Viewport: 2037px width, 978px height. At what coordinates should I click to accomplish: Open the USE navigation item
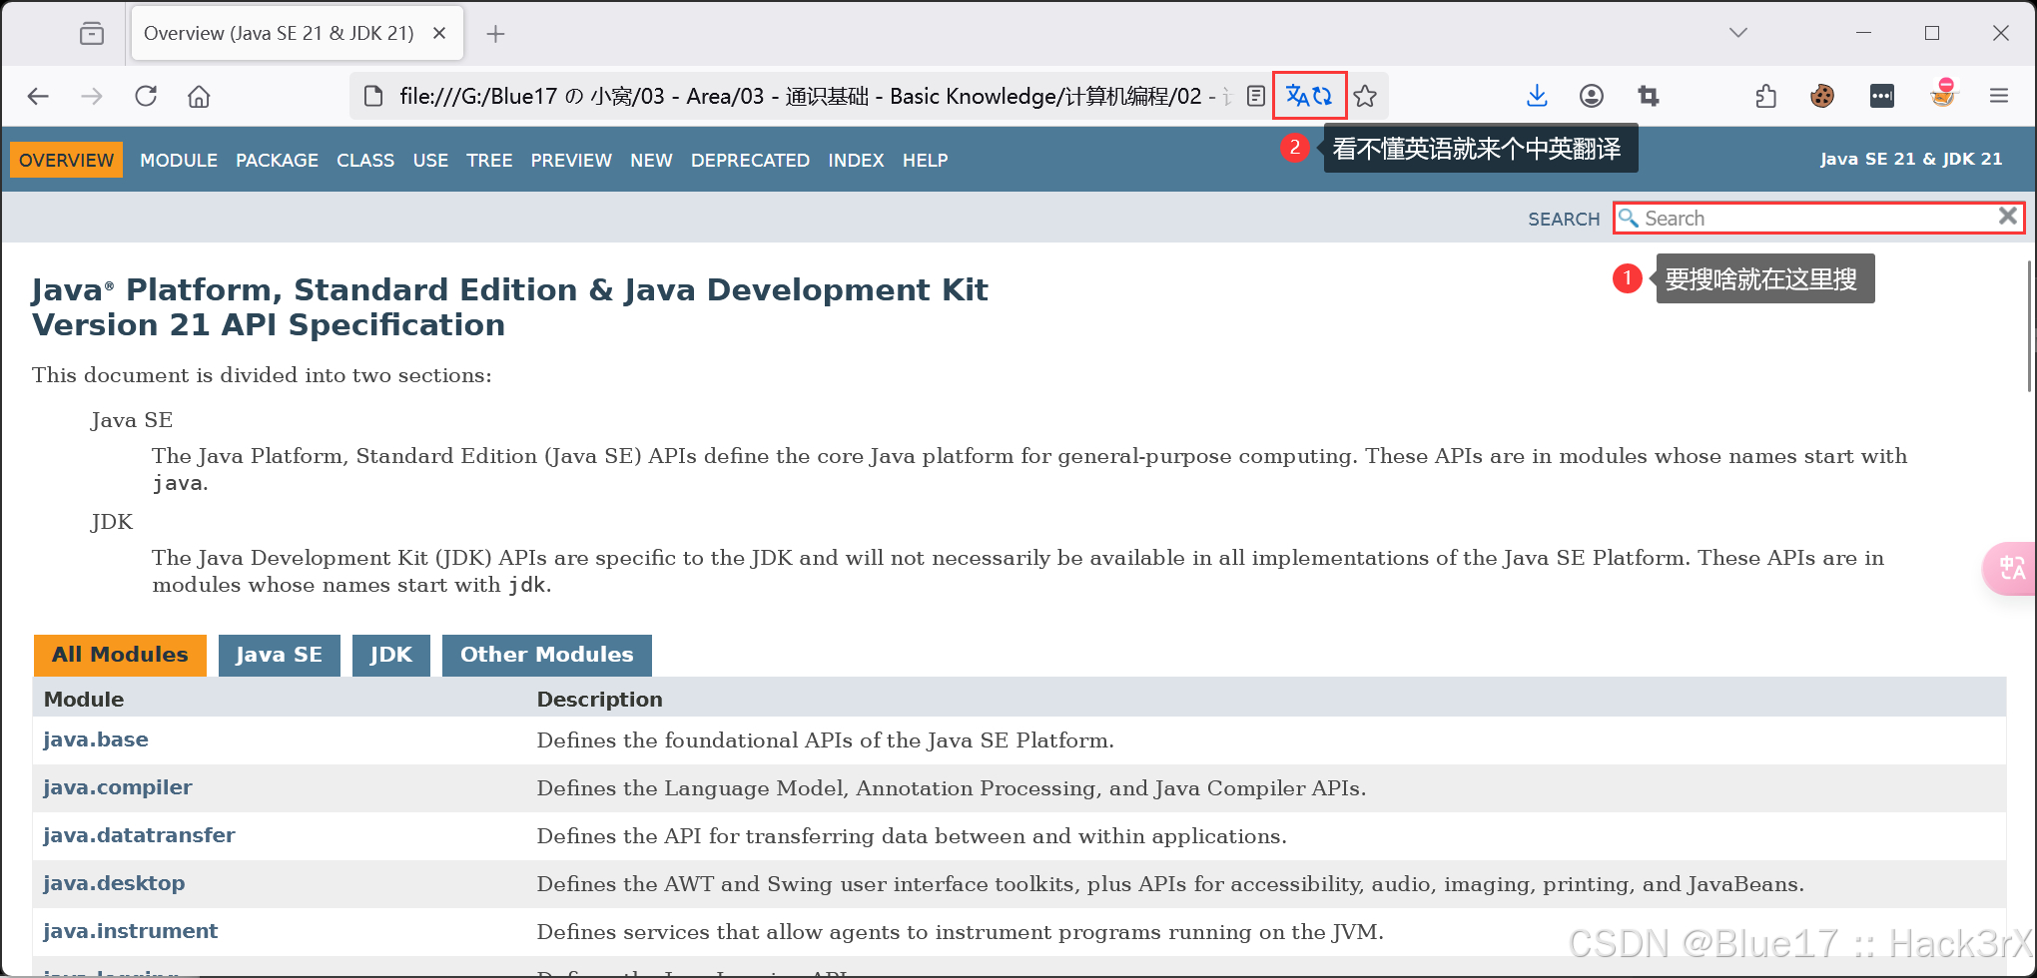[430, 160]
